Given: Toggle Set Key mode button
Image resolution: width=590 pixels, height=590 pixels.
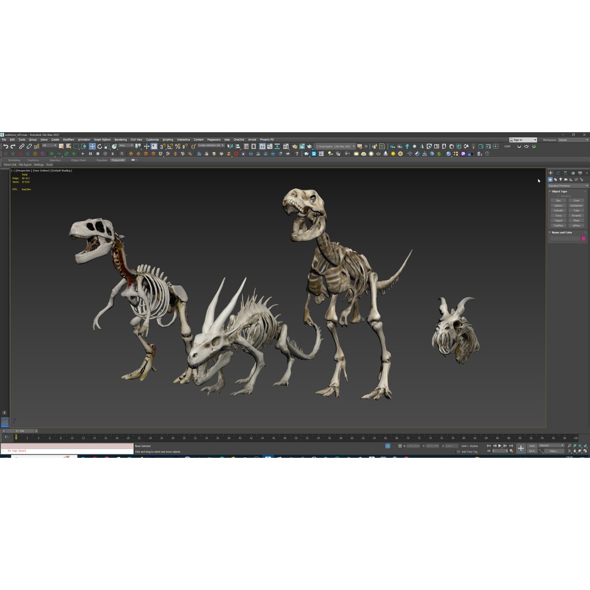Looking at the screenshot, I should (532, 451).
